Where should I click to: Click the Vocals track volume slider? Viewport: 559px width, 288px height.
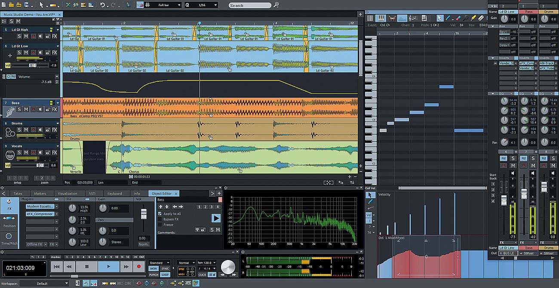click(40, 165)
